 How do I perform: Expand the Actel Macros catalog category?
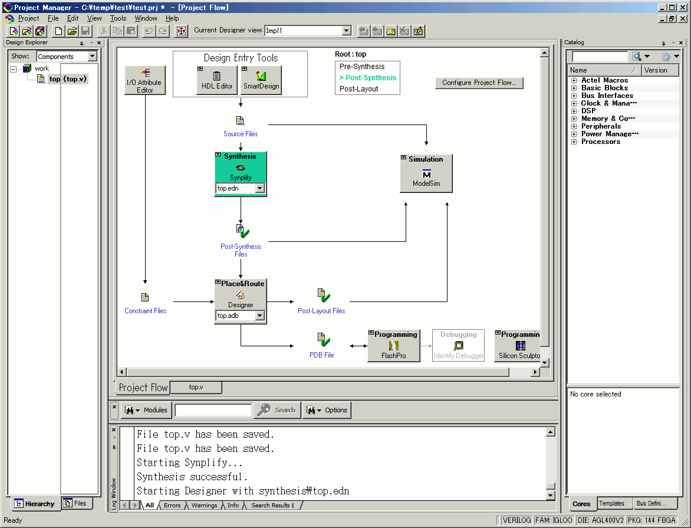point(574,80)
